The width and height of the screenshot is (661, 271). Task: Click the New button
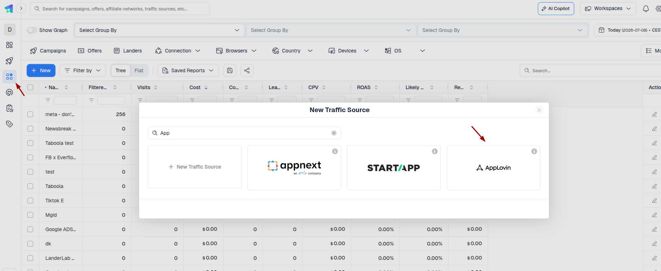[41, 70]
